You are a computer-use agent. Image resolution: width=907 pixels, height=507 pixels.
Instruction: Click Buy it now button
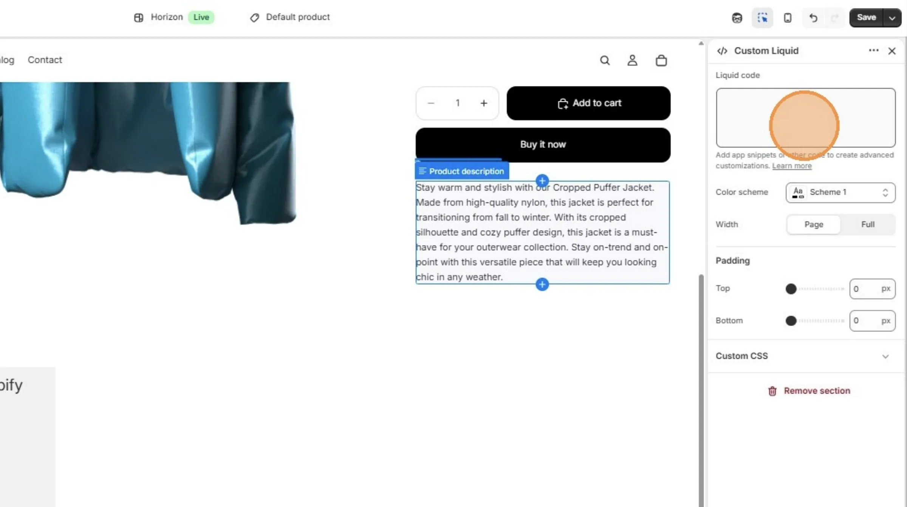tap(543, 144)
